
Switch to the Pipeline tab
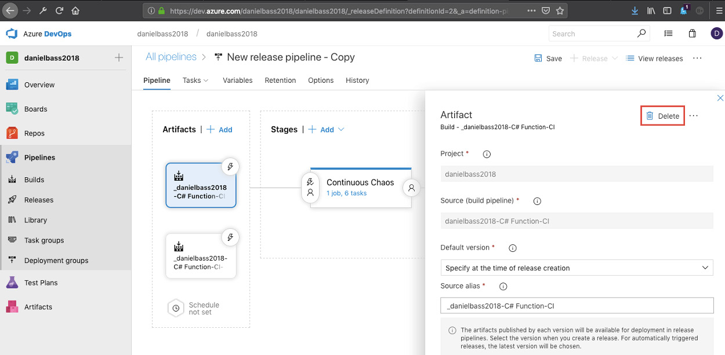pyautogui.click(x=157, y=80)
